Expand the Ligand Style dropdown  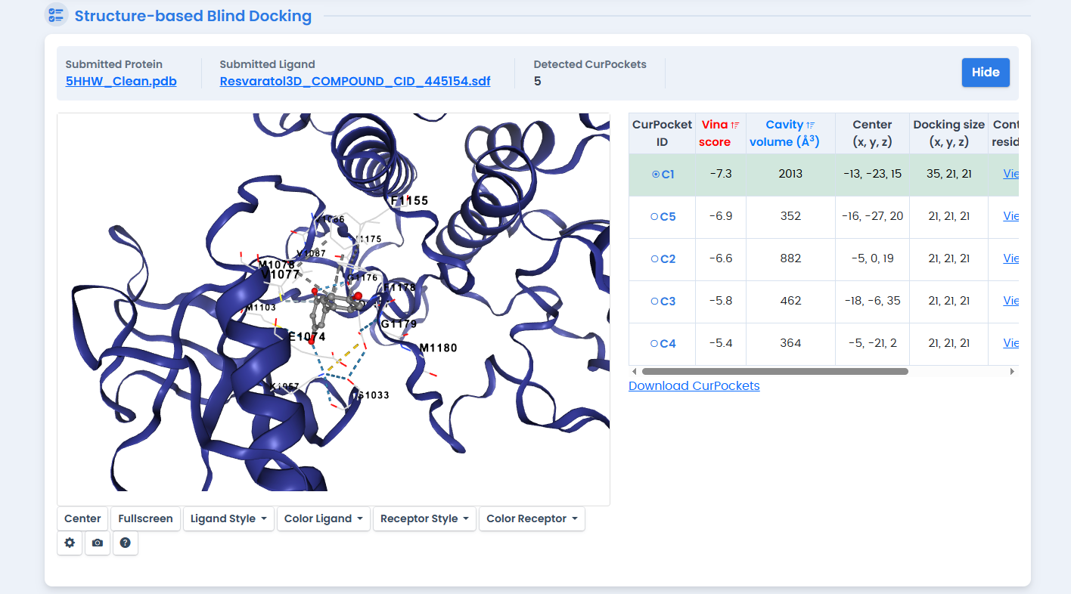228,518
